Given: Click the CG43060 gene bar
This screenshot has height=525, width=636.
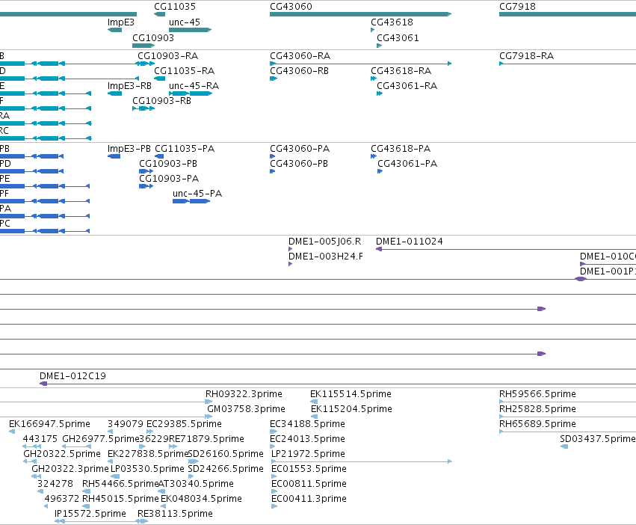Looking at the screenshot, I should tap(360, 14).
